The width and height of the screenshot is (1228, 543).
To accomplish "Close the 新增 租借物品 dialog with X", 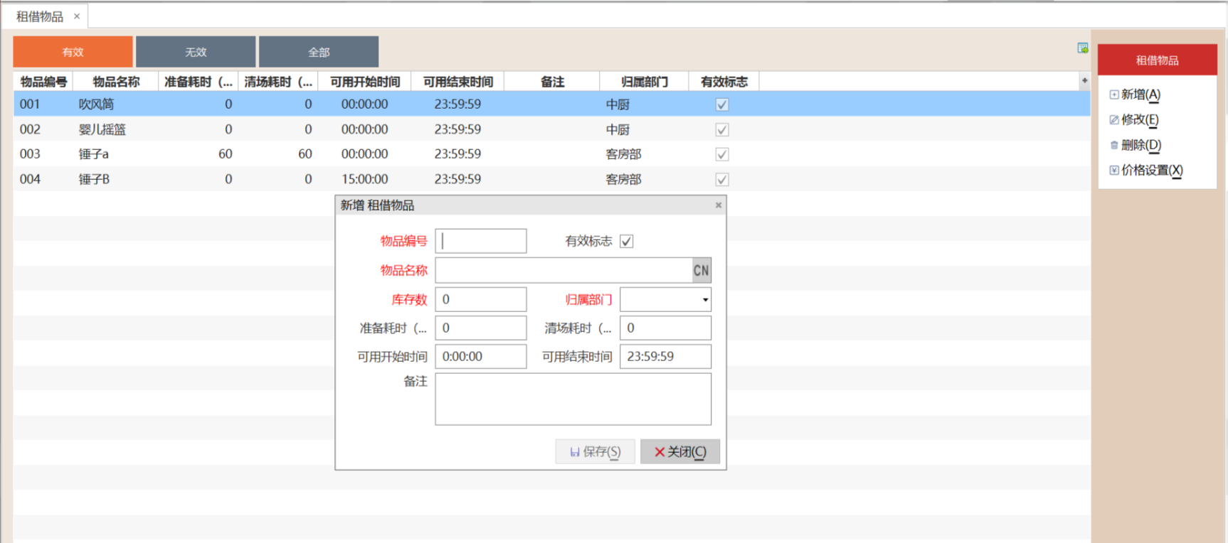I will (718, 205).
